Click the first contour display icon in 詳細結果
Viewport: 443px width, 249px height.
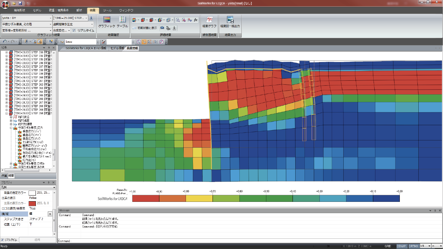pyautogui.click(x=135, y=20)
